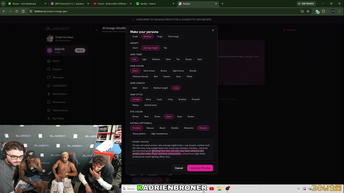
Task: Open the Extensions puzzle icon
Action: tap(323, 11)
